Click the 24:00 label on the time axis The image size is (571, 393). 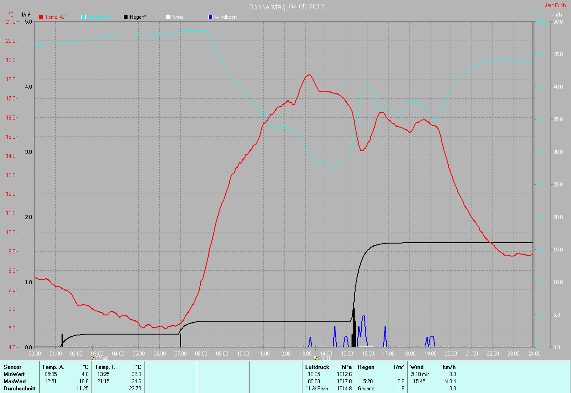534,353
